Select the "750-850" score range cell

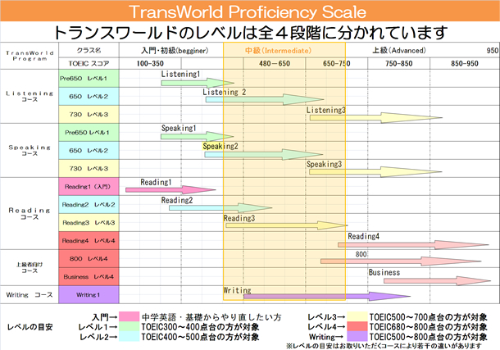tap(398, 63)
